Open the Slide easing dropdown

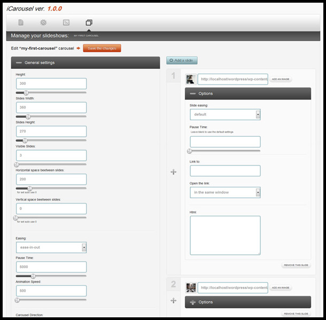[x=225, y=114]
